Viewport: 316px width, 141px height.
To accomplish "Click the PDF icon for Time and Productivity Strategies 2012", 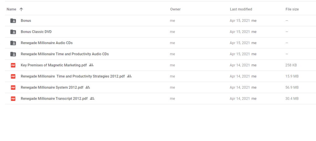I will (x=13, y=76).
